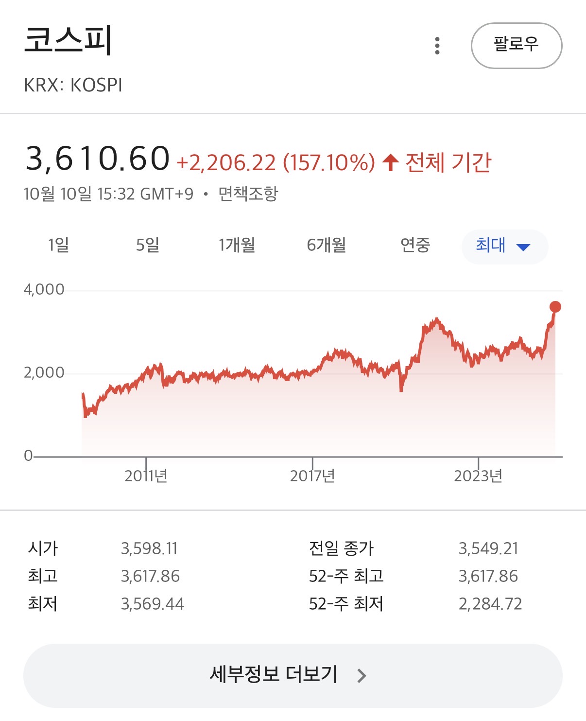Click the 2023년 axis marker

coord(478,475)
